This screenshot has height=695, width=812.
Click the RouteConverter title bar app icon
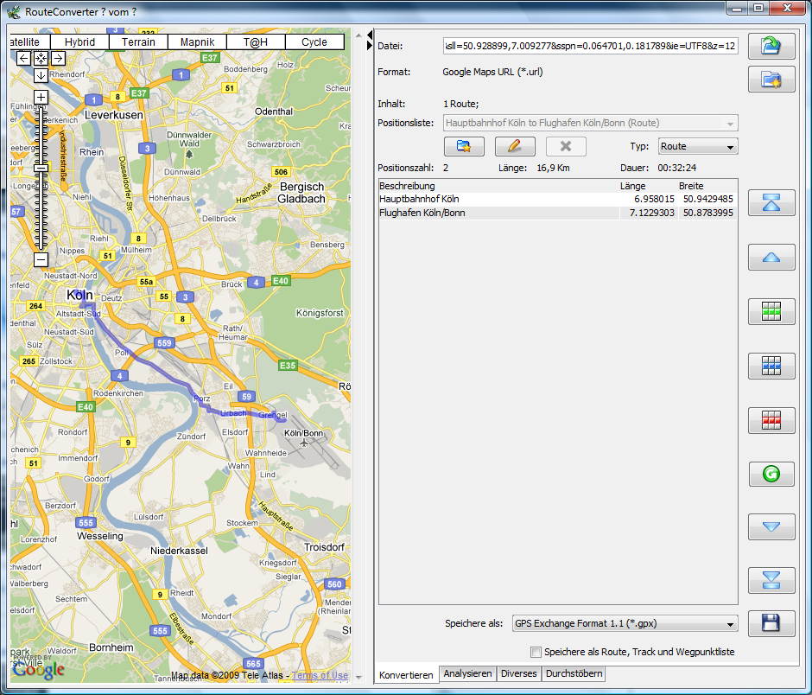(x=14, y=11)
